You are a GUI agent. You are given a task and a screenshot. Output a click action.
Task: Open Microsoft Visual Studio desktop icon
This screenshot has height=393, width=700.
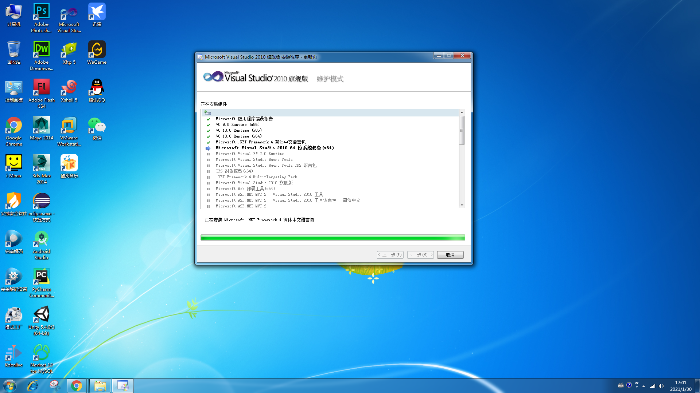(x=69, y=18)
